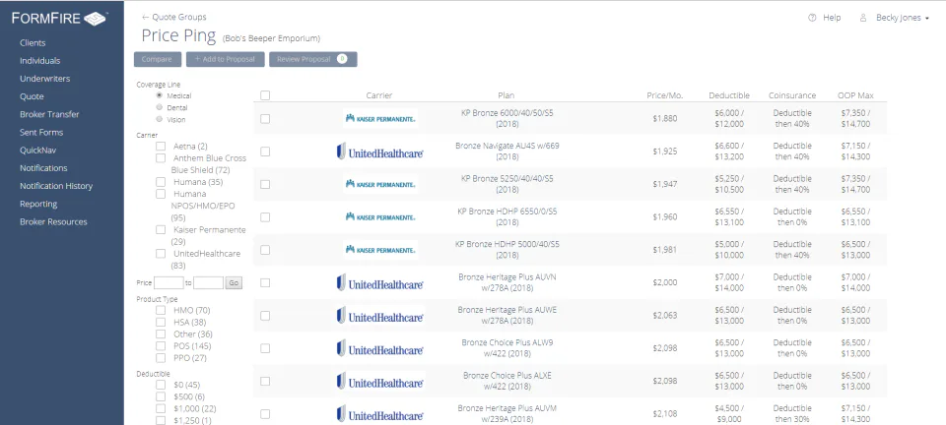946x425 pixels.
Task: Click the Kaiser Permanente logo for KP Bronze 5250/40/40/S5
Action: [x=380, y=184]
